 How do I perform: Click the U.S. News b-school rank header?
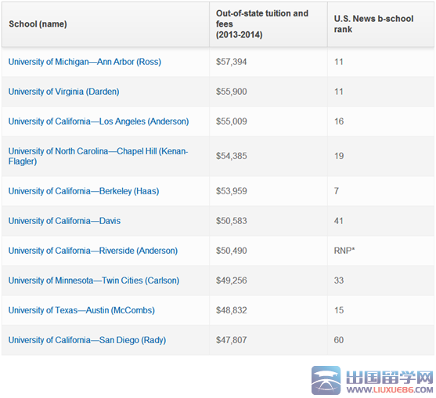pyautogui.click(x=373, y=24)
